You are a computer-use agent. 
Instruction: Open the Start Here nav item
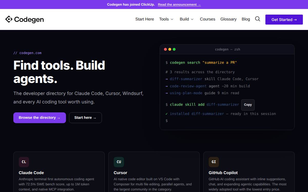click(x=145, y=19)
